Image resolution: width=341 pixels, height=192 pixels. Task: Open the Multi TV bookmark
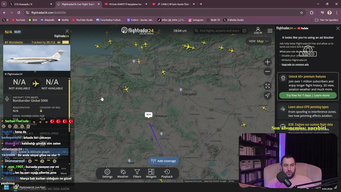pyautogui.click(x=213, y=20)
